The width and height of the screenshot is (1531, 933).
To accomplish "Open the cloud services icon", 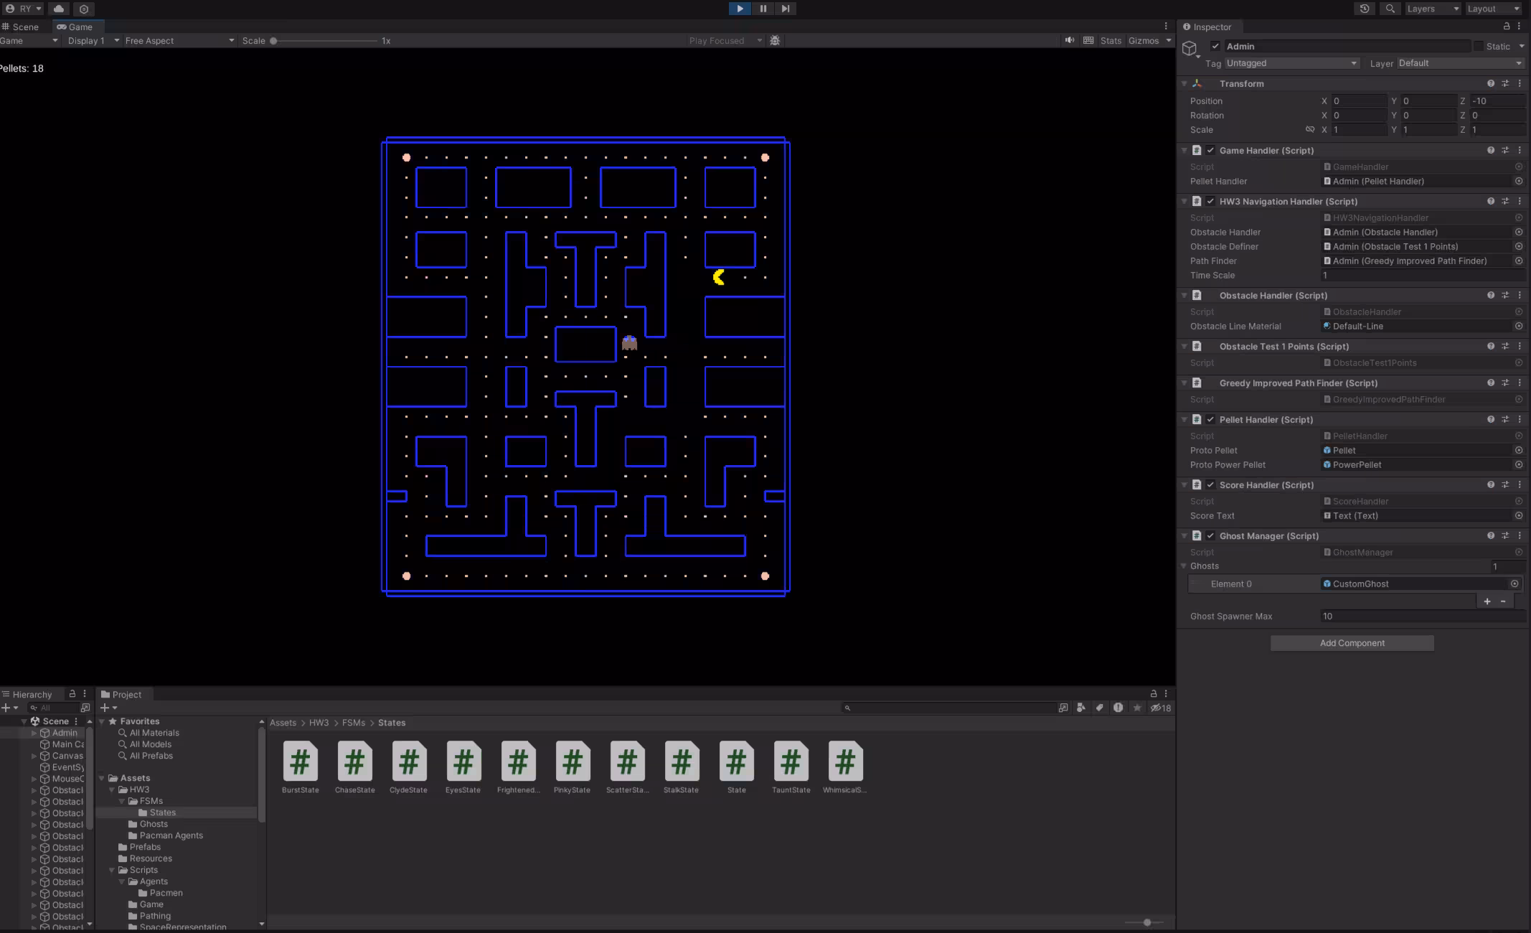I will coord(59,9).
